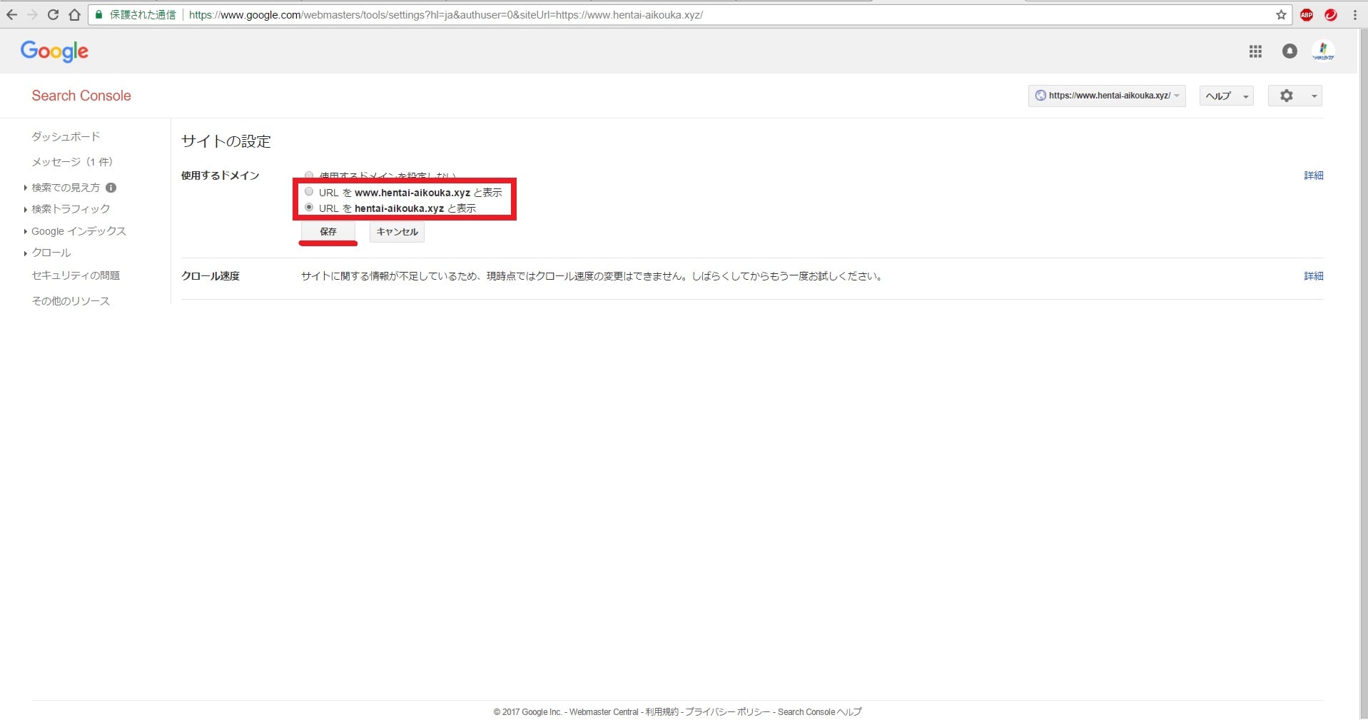Click the 保護された通信 text
The image size is (1368, 720).
tap(143, 14)
